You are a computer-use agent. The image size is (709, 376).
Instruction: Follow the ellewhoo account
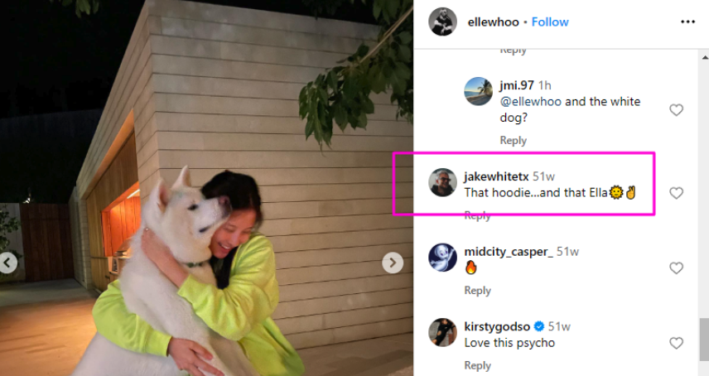point(550,22)
